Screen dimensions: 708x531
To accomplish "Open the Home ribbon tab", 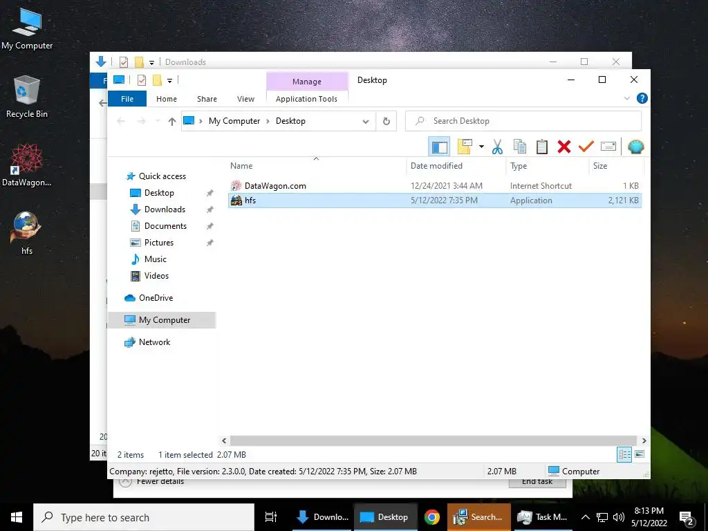I will click(166, 99).
